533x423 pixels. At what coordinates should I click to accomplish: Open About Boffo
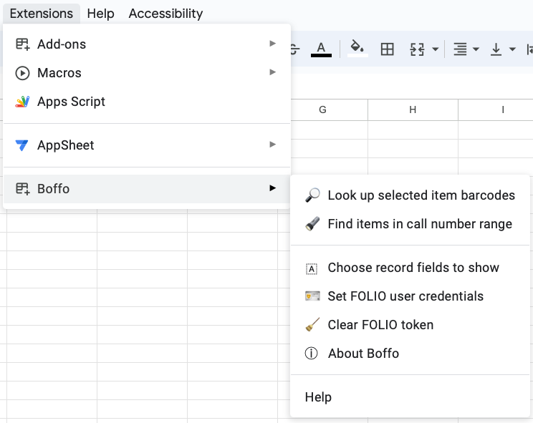410,354
